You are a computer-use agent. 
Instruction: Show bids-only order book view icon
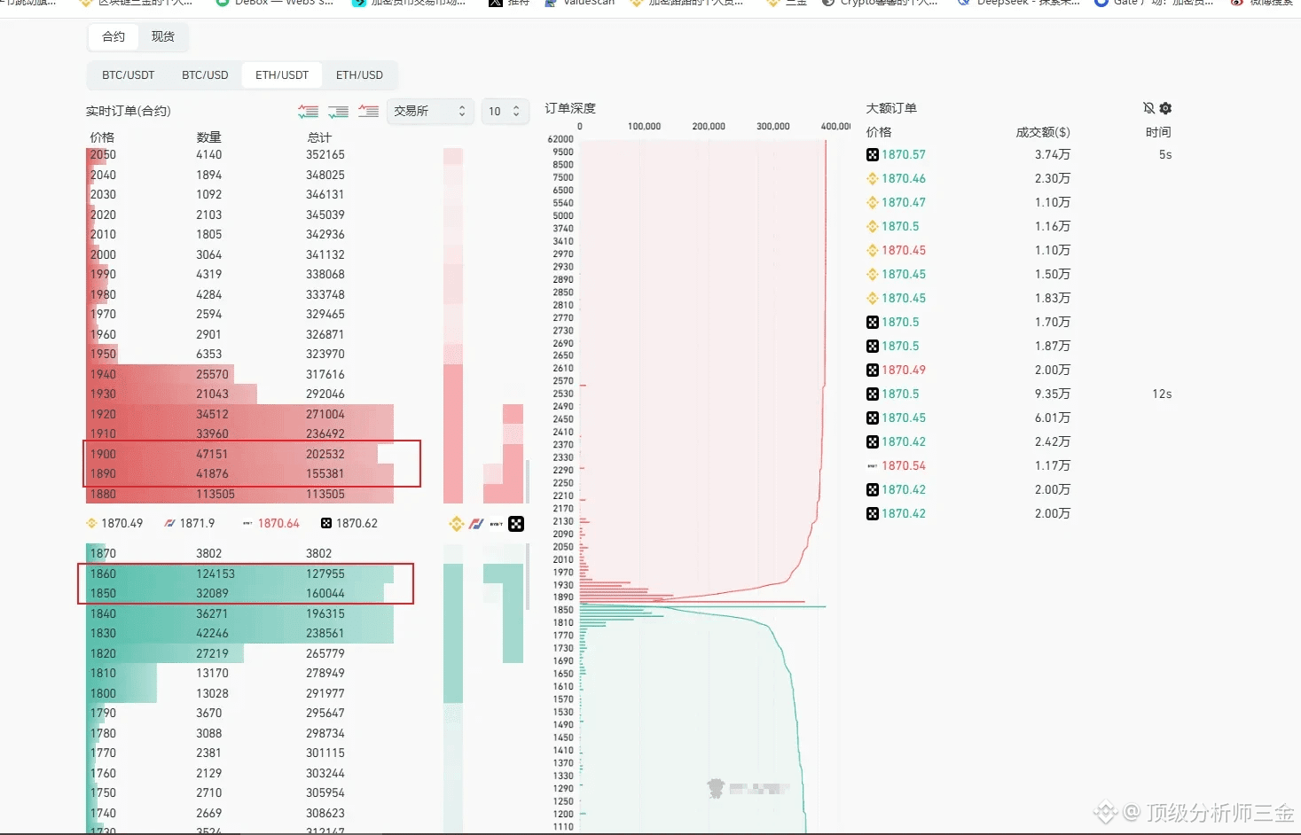(338, 111)
